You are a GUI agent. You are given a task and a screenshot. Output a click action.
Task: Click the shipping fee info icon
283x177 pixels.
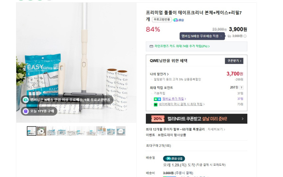point(245,36)
